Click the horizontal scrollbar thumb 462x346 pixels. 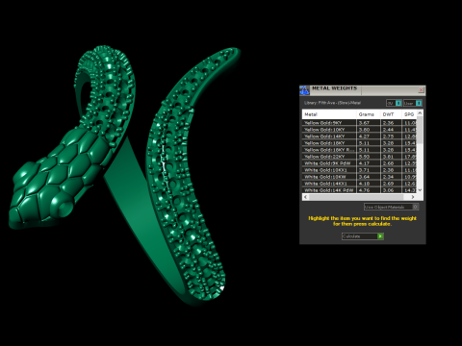click(356, 197)
